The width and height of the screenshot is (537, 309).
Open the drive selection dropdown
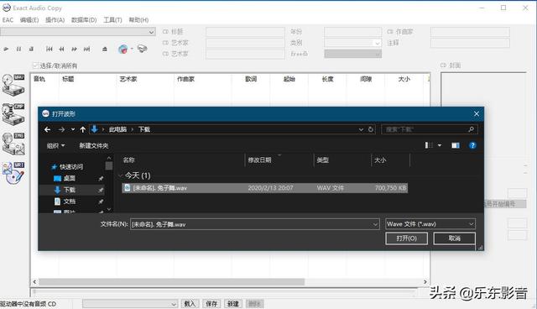tap(78, 32)
